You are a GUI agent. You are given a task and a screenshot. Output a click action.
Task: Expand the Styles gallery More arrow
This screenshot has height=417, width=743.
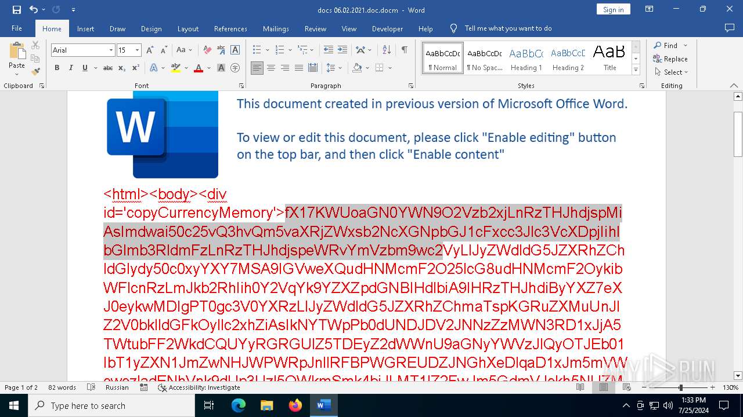tap(636, 70)
